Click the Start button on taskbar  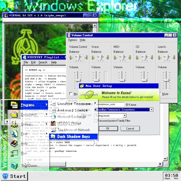pos(14,176)
